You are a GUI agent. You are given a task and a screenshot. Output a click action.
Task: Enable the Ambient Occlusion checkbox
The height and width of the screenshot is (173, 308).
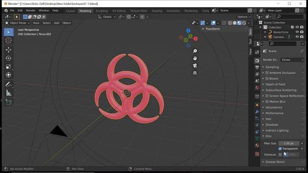click(x=267, y=73)
